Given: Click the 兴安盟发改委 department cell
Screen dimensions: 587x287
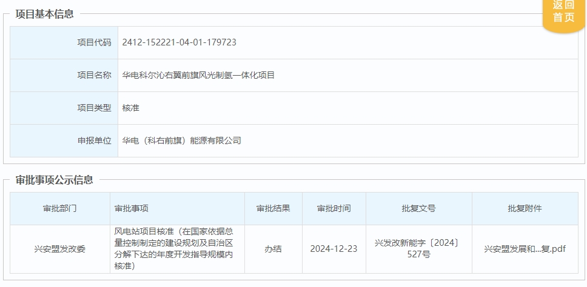Looking at the screenshot, I should [x=60, y=249].
